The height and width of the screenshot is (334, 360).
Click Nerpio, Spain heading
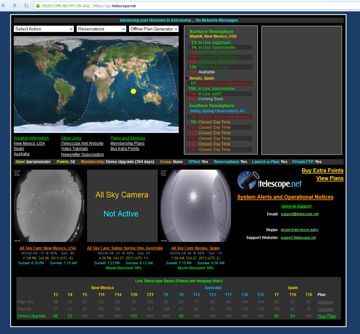[x=202, y=78]
